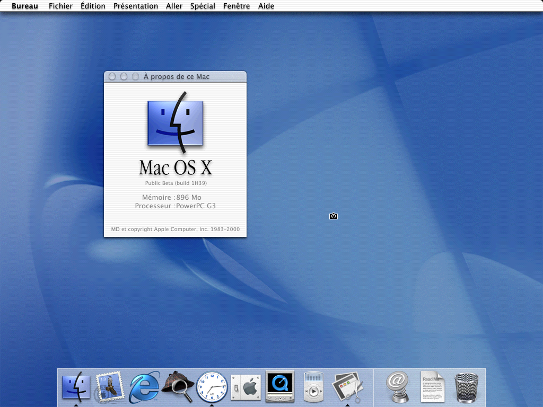Click the Mémoire : 896 Mo line

(172, 197)
